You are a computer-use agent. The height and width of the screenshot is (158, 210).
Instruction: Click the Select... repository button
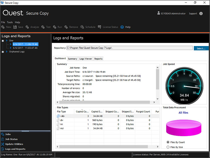(x=201, y=48)
